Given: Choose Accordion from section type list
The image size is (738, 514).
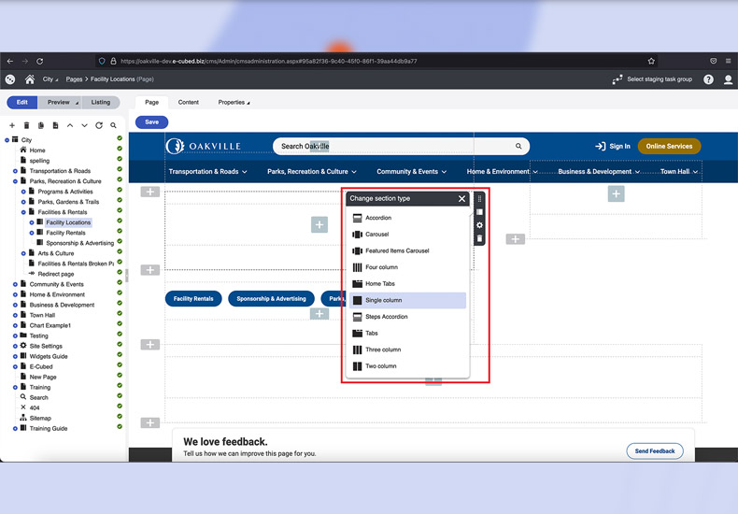Looking at the screenshot, I should 378,218.
